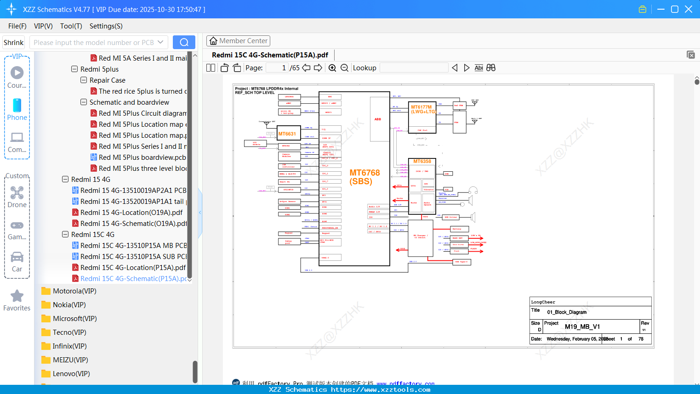
Task: Close the open PDF document tab
Action: [x=691, y=55]
